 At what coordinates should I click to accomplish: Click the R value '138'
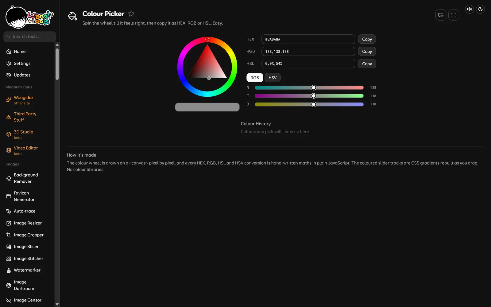[x=373, y=88]
